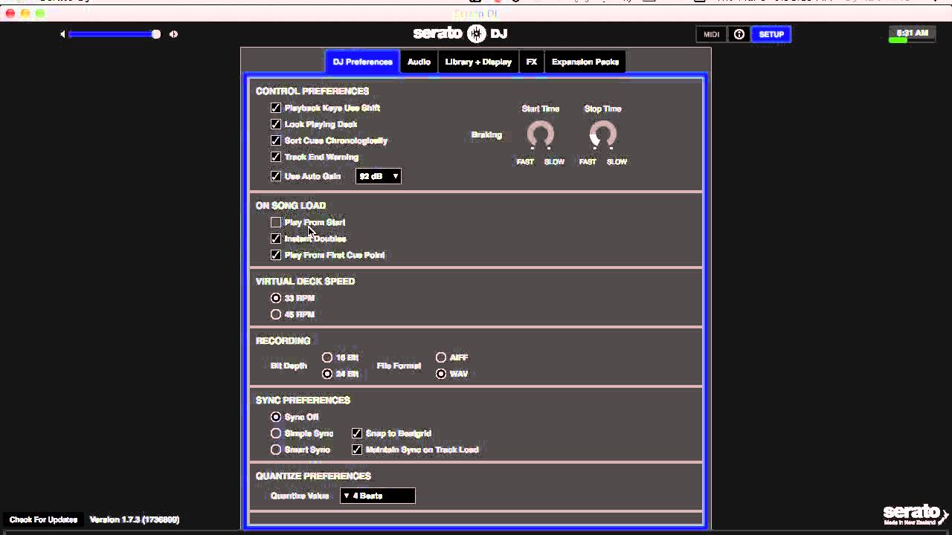
Task: Open the MIDI assignment button
Action: click(x=712, y=34)
